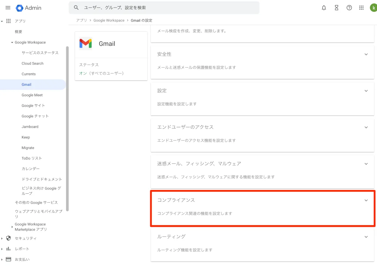Click the Billing credit card icon
This screenshot has height=267, width=377.
[x=8, y=259]
